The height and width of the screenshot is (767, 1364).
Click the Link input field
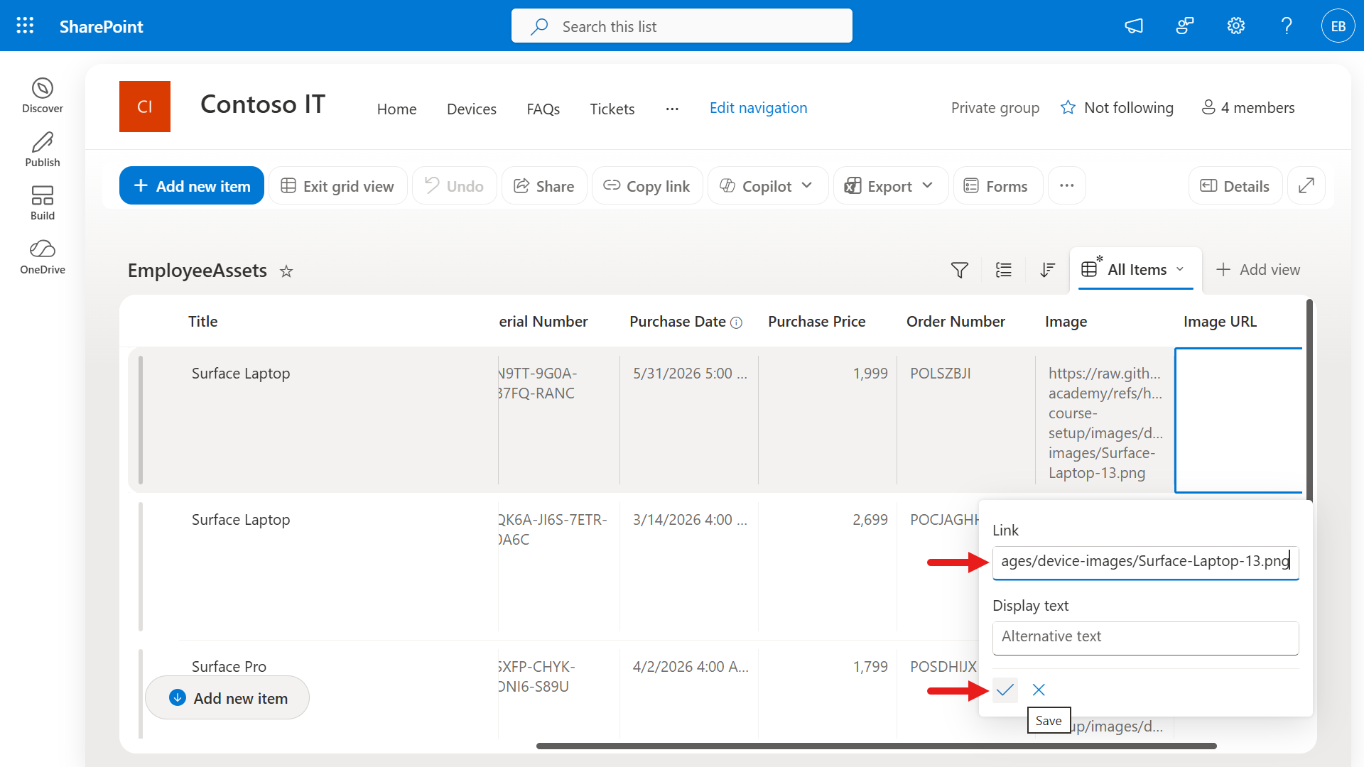tap(1146, 562)
